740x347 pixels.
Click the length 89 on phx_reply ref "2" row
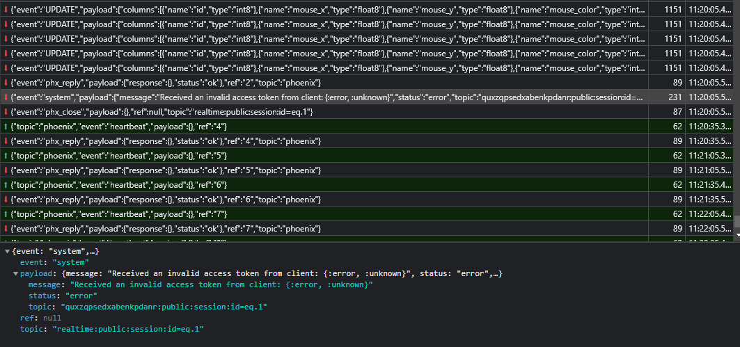(677, 83)
